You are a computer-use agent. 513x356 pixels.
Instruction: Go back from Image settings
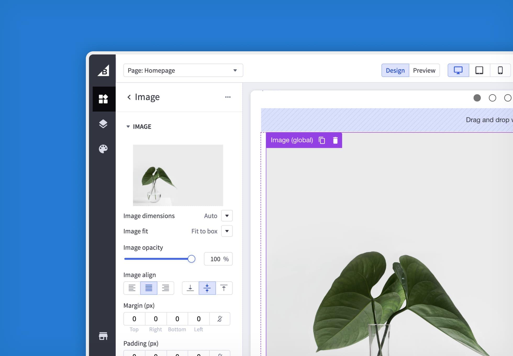point(129,97)
